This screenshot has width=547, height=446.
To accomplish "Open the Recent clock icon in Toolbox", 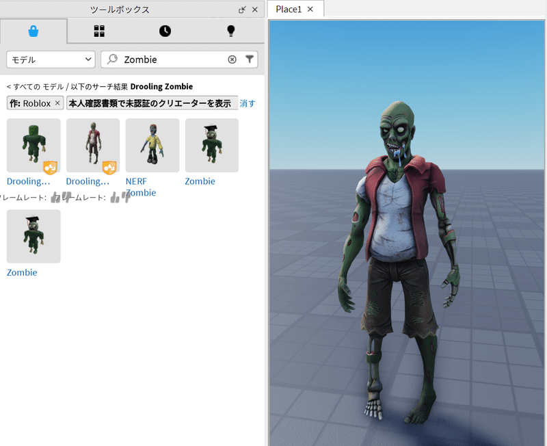I will coord(165,31).
